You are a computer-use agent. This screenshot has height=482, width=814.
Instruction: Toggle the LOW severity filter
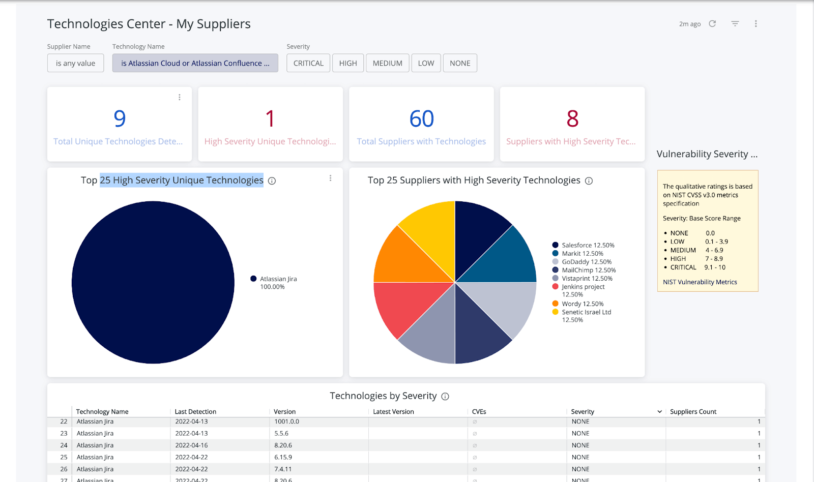point(426,63)
